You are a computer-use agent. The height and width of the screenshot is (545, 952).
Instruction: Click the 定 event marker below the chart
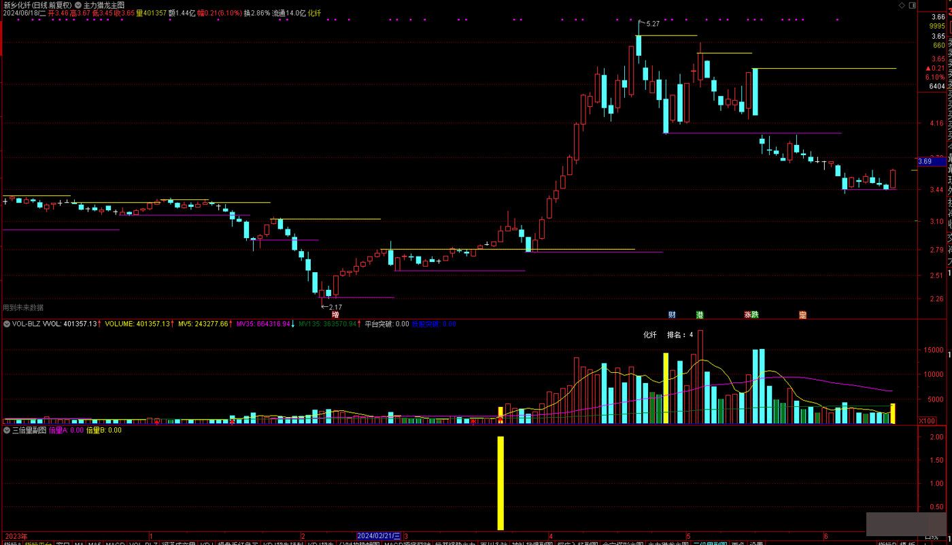tap(802, 315)
